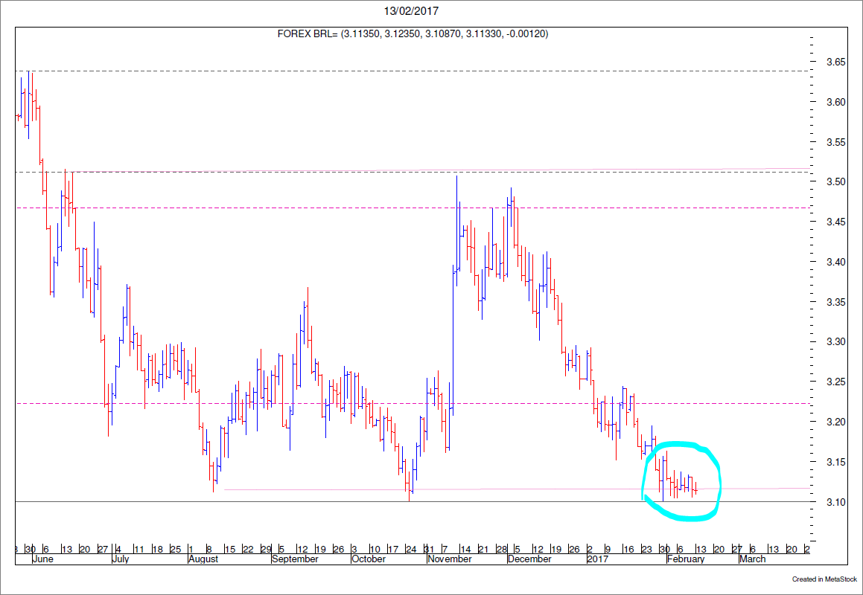Select the black dashed line at 3.64 level
The height and width of the screenshot is (595, 863).
(x=413, y=71)
